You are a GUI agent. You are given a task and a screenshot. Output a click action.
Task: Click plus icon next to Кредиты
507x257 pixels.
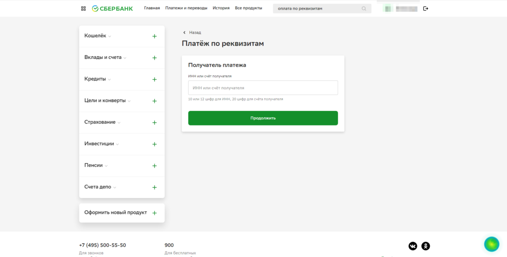pos(154,80)
